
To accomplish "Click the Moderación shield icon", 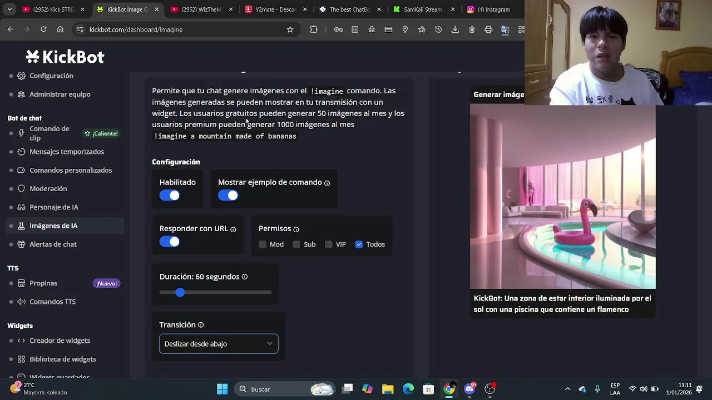I will pos(21,189).
